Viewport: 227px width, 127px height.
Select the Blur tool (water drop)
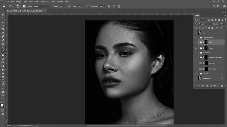click(x=3, y=70)
